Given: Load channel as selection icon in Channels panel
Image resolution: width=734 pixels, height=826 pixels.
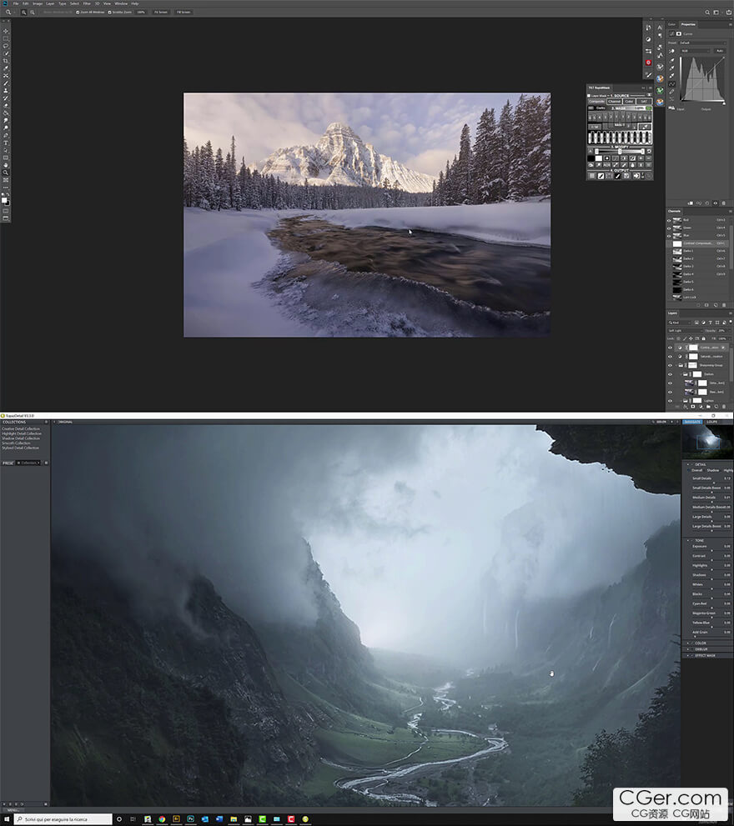Looking at the screenshot, I should pyautogui.click(x=698, y=305).
